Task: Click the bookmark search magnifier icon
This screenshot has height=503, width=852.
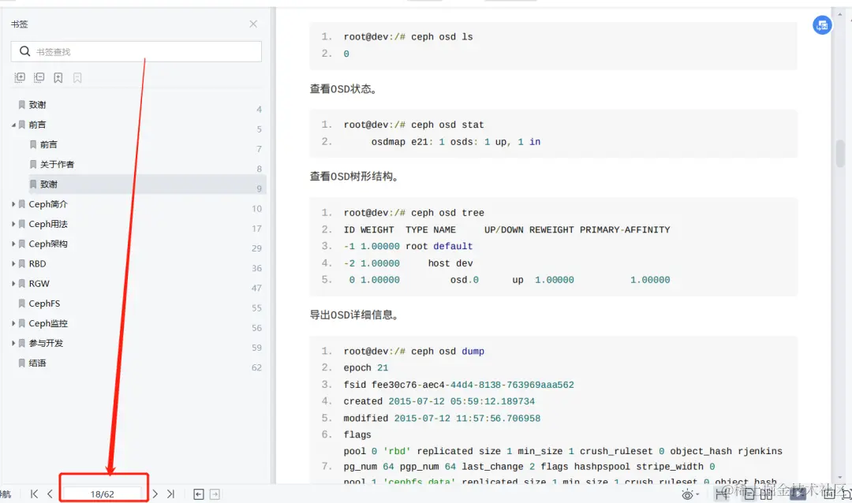Action: pyautogui.click(x=24, y=51)
